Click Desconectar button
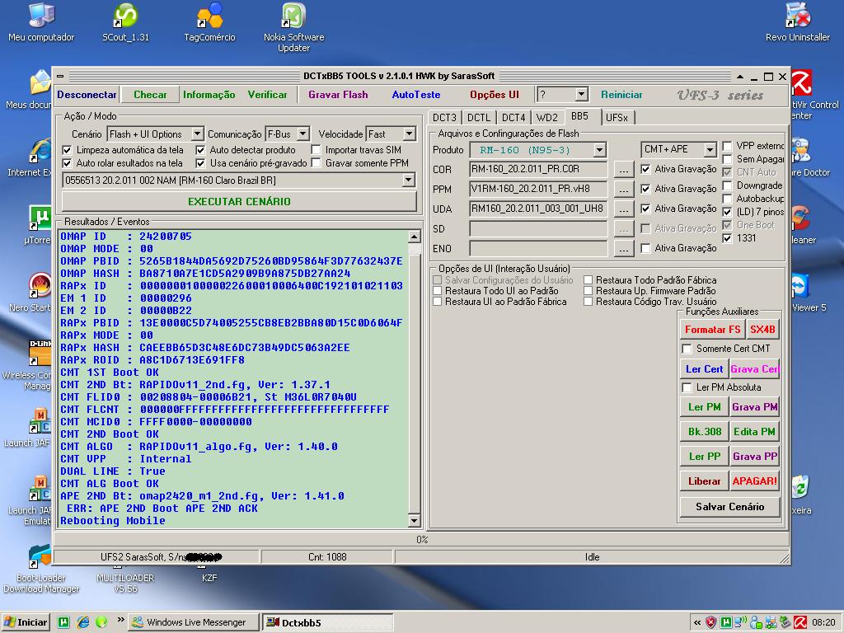844x633 pixels. coord(87,95)
